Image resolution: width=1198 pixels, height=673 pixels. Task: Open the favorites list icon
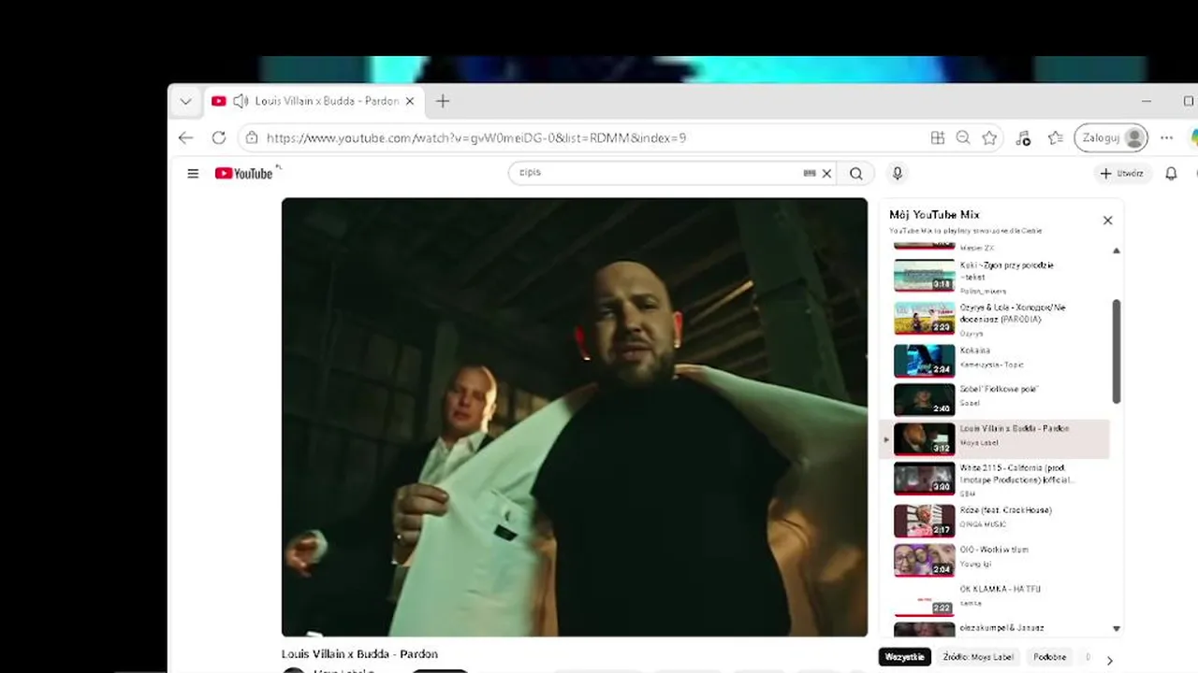[1056, 137]
